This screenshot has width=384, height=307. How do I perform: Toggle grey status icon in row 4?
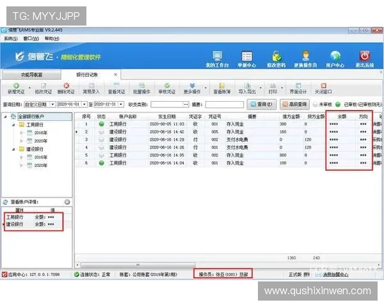pos(101,148)
